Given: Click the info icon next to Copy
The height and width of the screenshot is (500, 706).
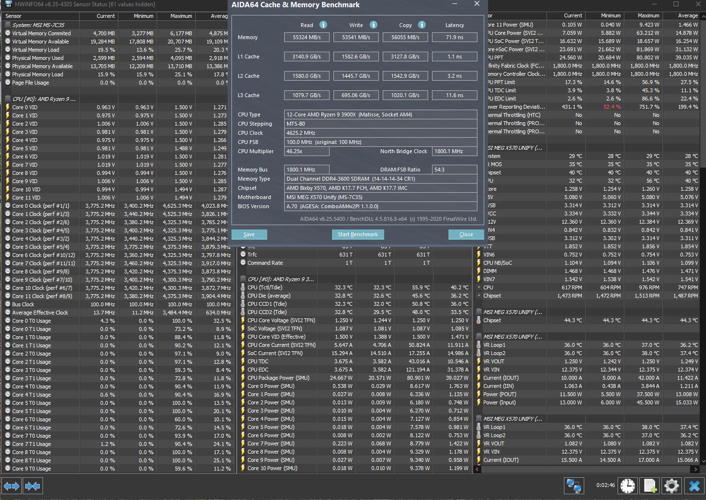Looking at the screenshot, I should 422,25.
